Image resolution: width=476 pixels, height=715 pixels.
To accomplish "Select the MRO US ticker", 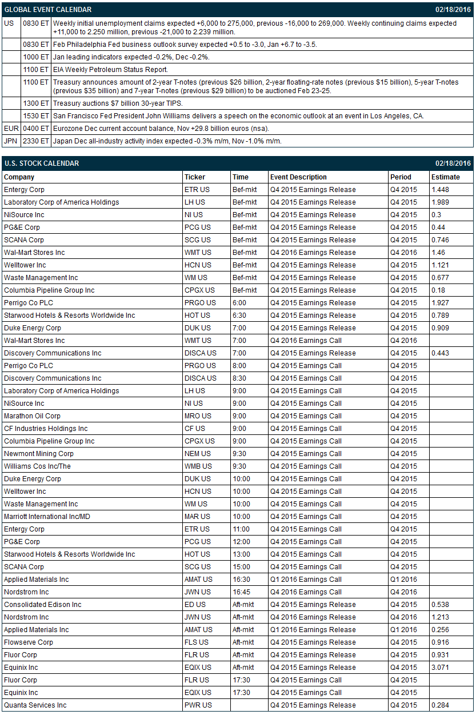I will point(198,416).
